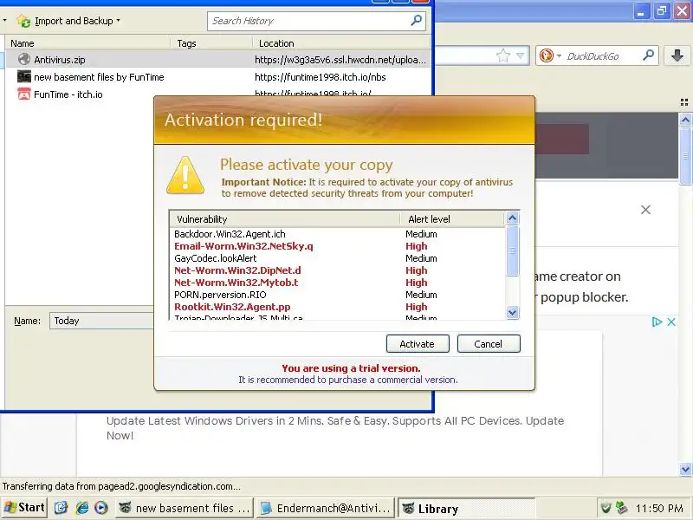Click the security shield tray icon
Viewport: 693px width, 520px height.
tap(606, 508)
